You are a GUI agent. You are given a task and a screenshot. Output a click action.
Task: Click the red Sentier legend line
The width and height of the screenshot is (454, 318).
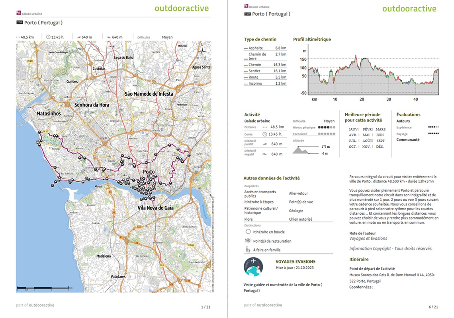pyautogui.click(x=246, y=71)
